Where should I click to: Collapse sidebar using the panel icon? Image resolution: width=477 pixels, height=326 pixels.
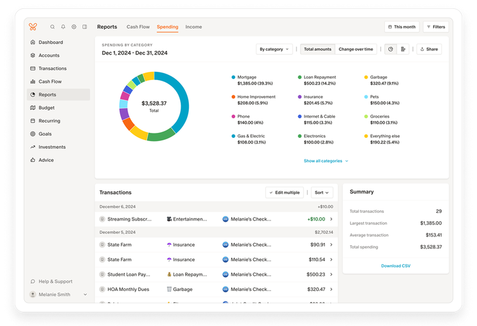[x=85, y=27]
